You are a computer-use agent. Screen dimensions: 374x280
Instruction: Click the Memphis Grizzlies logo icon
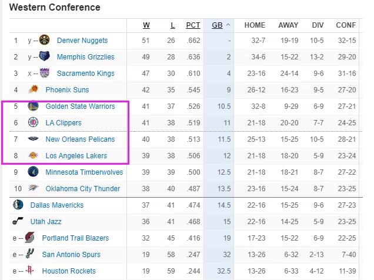point(45,57)
